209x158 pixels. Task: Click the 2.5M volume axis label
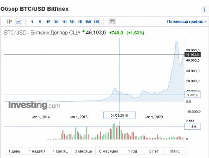click(190, 121)
